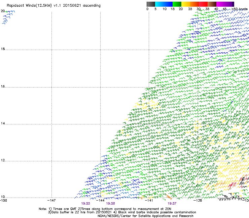249x218 pixels.
Task: Click the date '20150621 ascending' in the title
Action: pos(82,6)
